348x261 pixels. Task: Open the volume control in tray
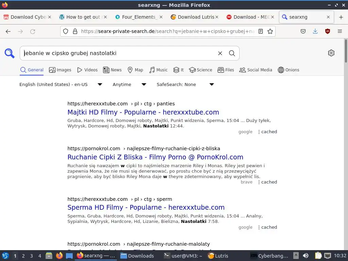306,256
